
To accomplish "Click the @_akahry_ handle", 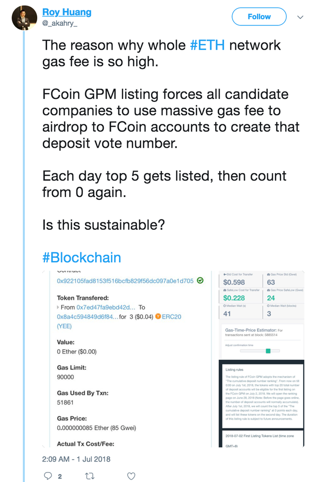I will 60,22.
